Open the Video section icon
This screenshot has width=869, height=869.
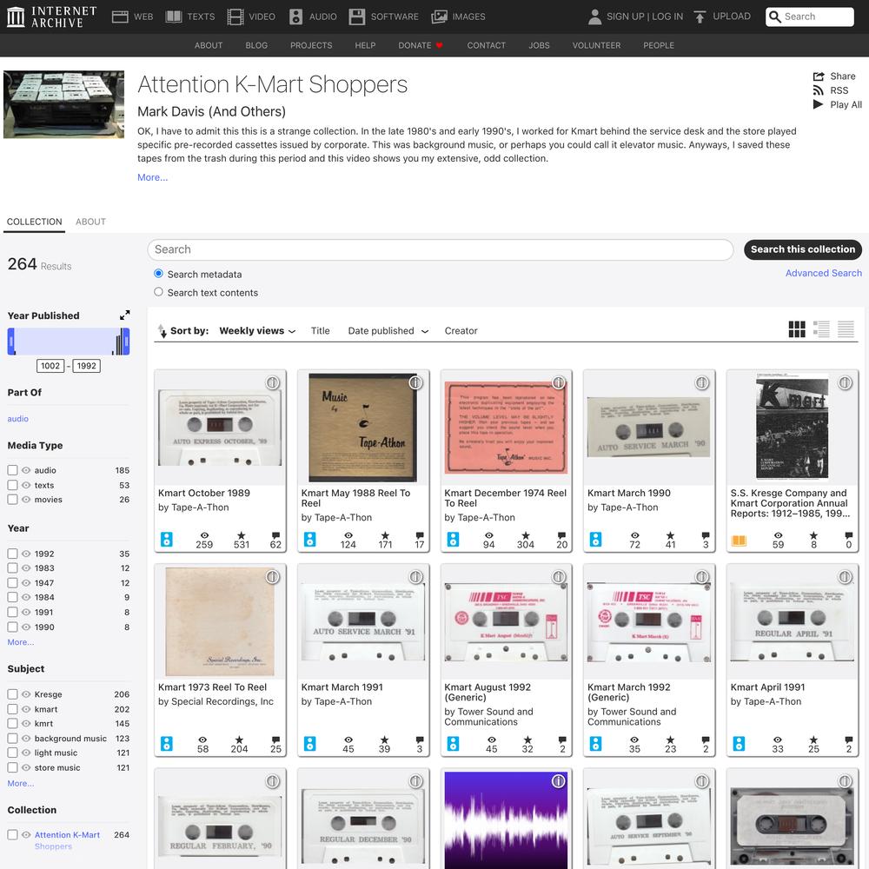235,17
